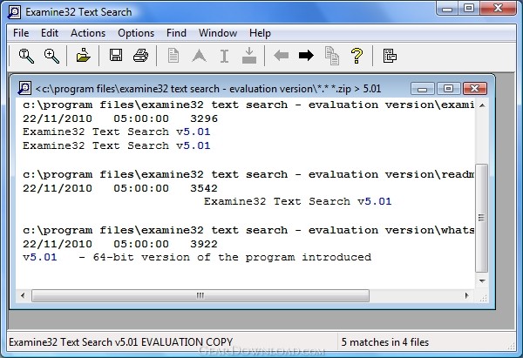
Task: Maximize the search results child window
Action: (x=448, y=89)
